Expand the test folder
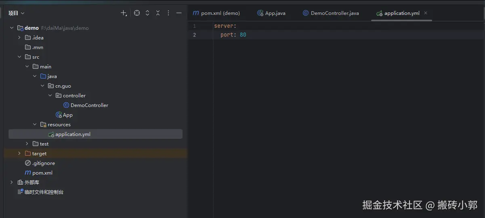Screen dimensions: 485x218 (27, 144)
